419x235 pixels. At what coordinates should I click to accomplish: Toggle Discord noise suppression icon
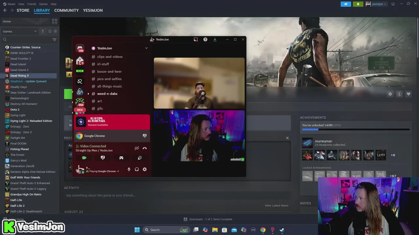pyautogui.click(x=137, y=148)
